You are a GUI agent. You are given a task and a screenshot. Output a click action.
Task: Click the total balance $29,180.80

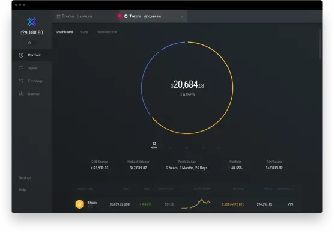pyautogui.click(x=32, y=32)
